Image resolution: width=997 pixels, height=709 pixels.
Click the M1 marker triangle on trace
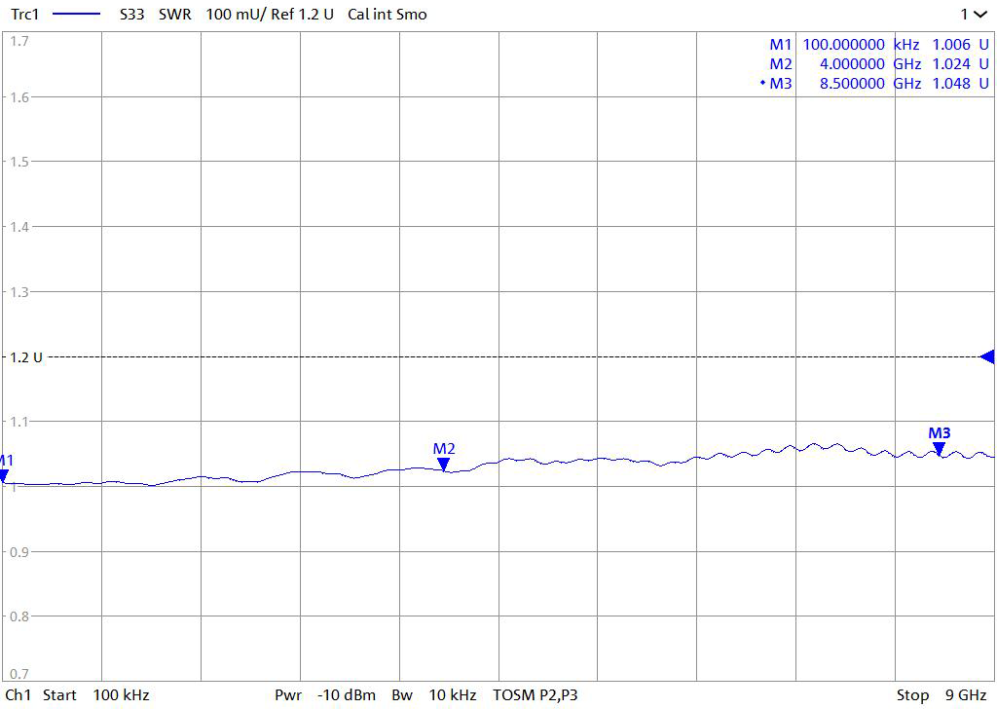[4, 476]
